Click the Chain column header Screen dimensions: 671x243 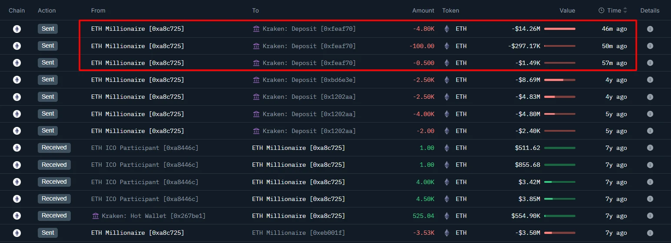click(x=17, y=10)
